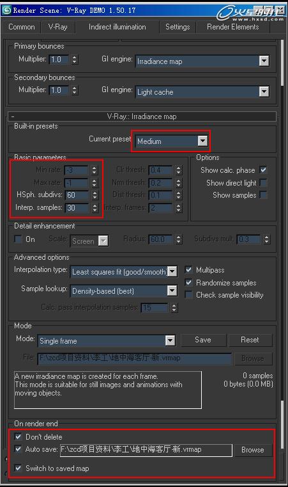Image resolution: width=288 pixels, height=487 pixels.
Task: Adjust the Min rate spinner
Action: click(x=95, y=170)
